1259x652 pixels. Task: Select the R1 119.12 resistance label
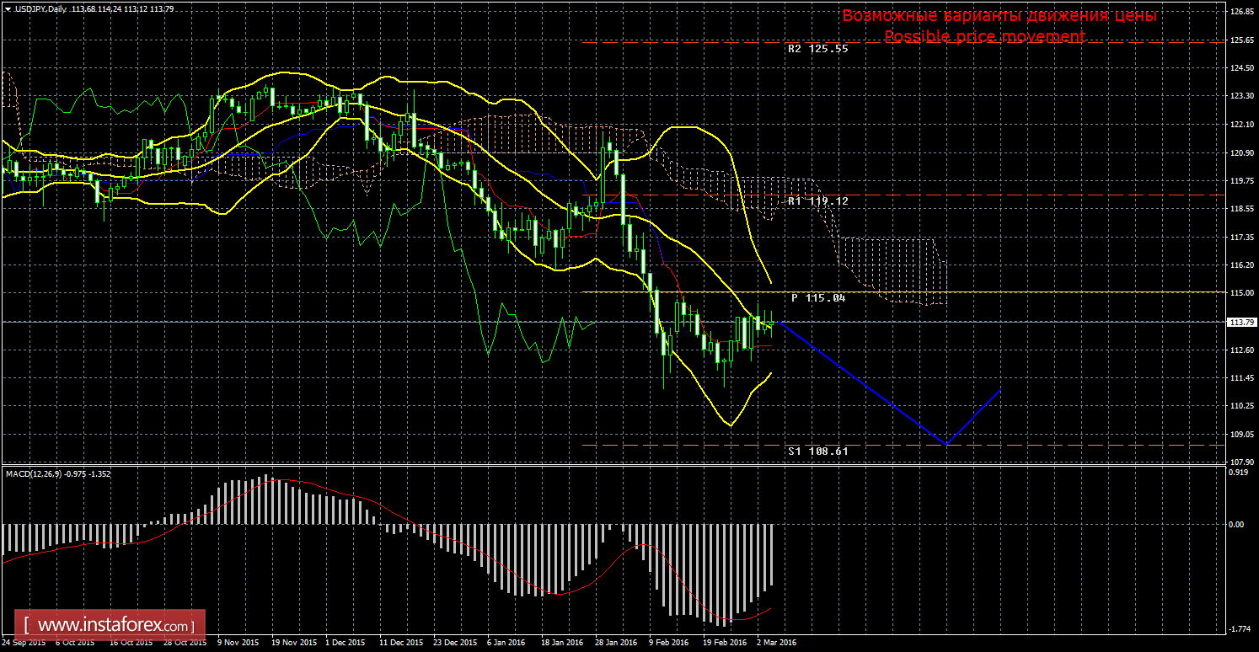point(817,202)
